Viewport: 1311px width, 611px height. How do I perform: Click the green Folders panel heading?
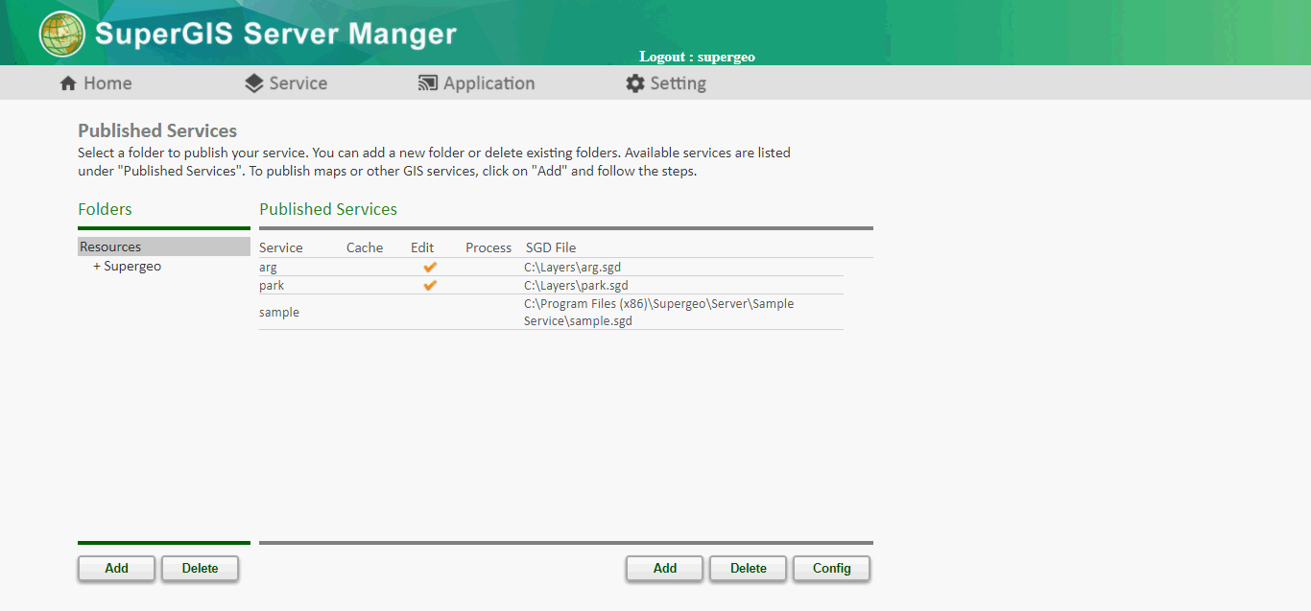105,209
